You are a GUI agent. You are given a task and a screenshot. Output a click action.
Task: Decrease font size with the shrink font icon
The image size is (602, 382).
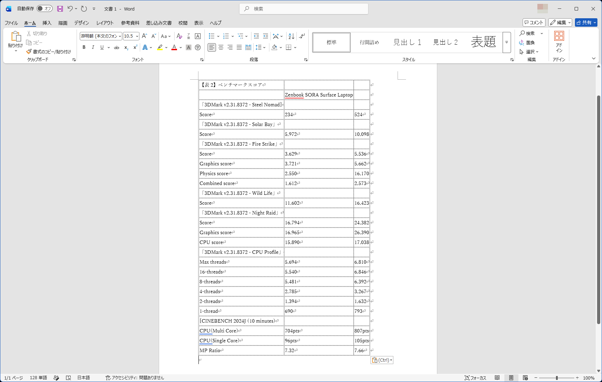point(153,36)
